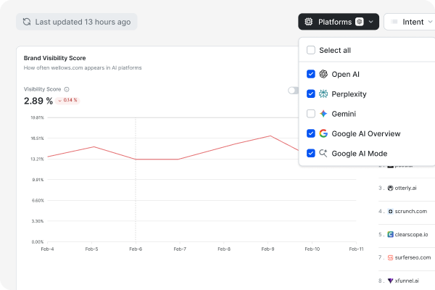Click the Brand Visibility Score heading
Screen dimensions: 435x290
54,58
